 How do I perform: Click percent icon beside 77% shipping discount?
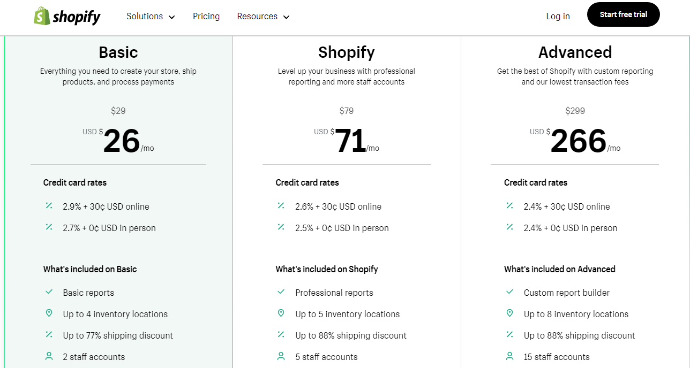(x=49, y=335)
